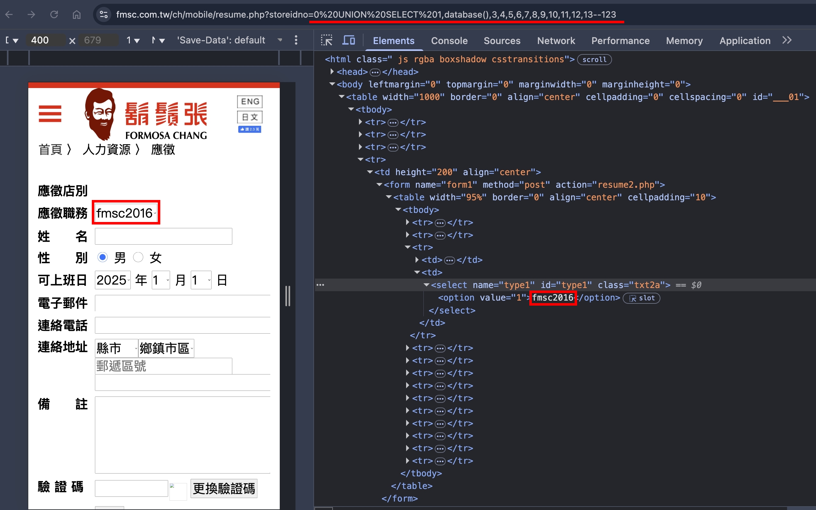Click the inspect element picker icon
Screen dimensions: 816x510
[326, 41]
